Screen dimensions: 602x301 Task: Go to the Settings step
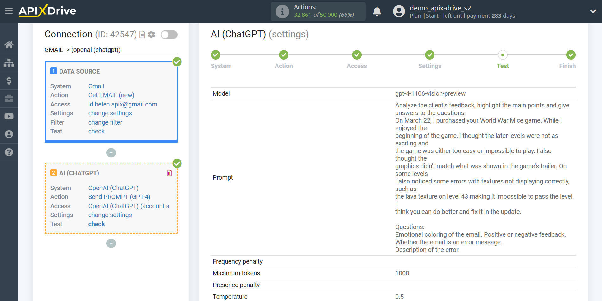tap(430, 66)
